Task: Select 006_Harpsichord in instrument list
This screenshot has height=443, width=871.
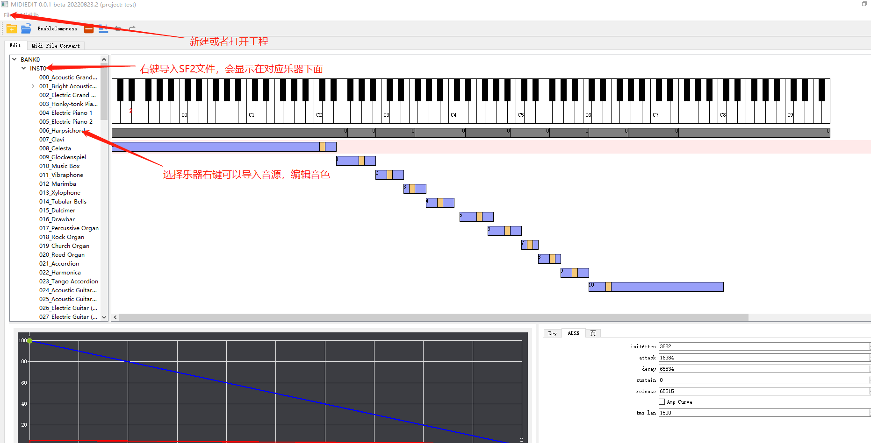Action: tap(62, 131)
